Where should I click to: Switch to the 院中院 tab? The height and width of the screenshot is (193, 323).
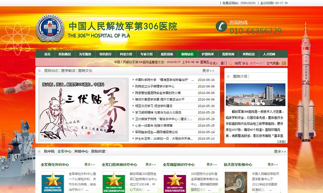pyautogui.click(x=49, y=152)
